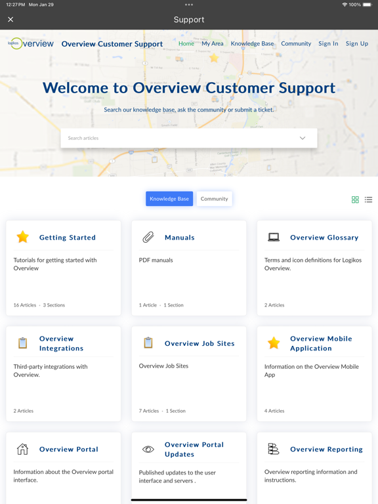Click the Logikos Overview logo
This screenshot has width=378, height=504.
coord(31,44)
